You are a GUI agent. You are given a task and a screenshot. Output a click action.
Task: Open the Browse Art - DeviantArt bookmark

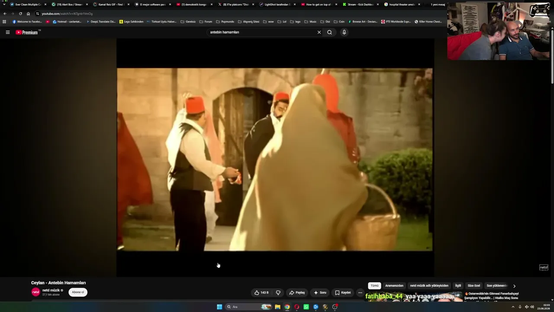click(x=363, y=22)
